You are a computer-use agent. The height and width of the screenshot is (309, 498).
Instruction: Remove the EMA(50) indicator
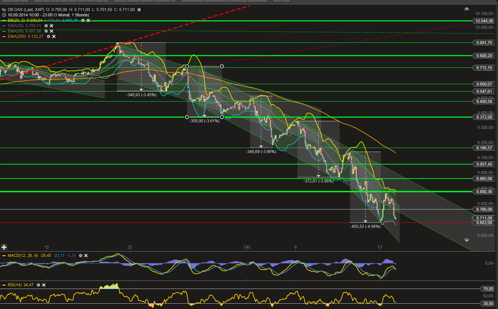click(x=52, y=31)
